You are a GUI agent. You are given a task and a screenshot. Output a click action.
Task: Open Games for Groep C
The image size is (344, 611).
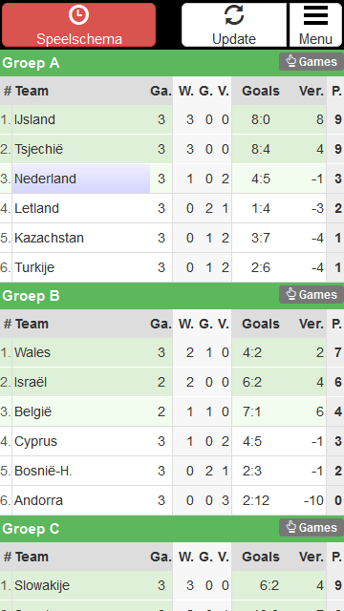(312, 527)
